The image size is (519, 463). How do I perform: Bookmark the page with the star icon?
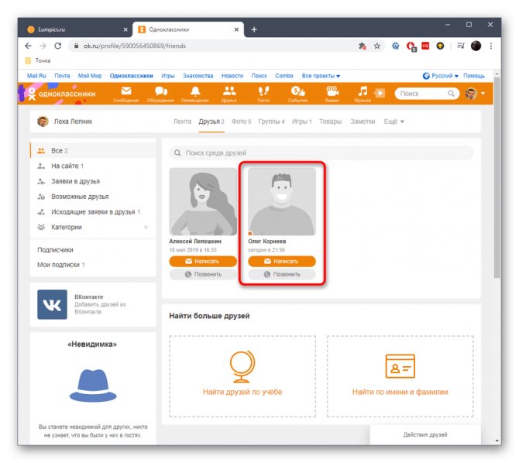pos(377,46)
